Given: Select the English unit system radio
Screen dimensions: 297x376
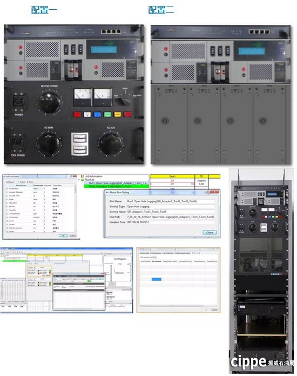Looking at the screenshot, I should click(19, 182).
